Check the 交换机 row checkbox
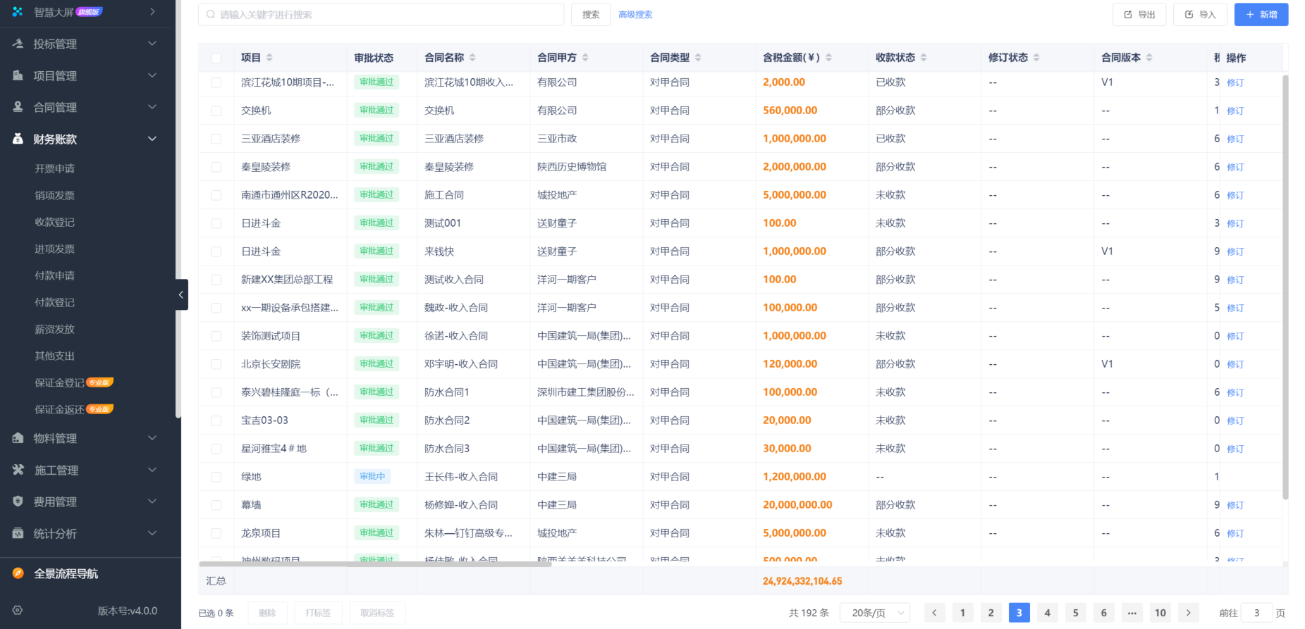The image size is (1305, 629). pos(216,111)
